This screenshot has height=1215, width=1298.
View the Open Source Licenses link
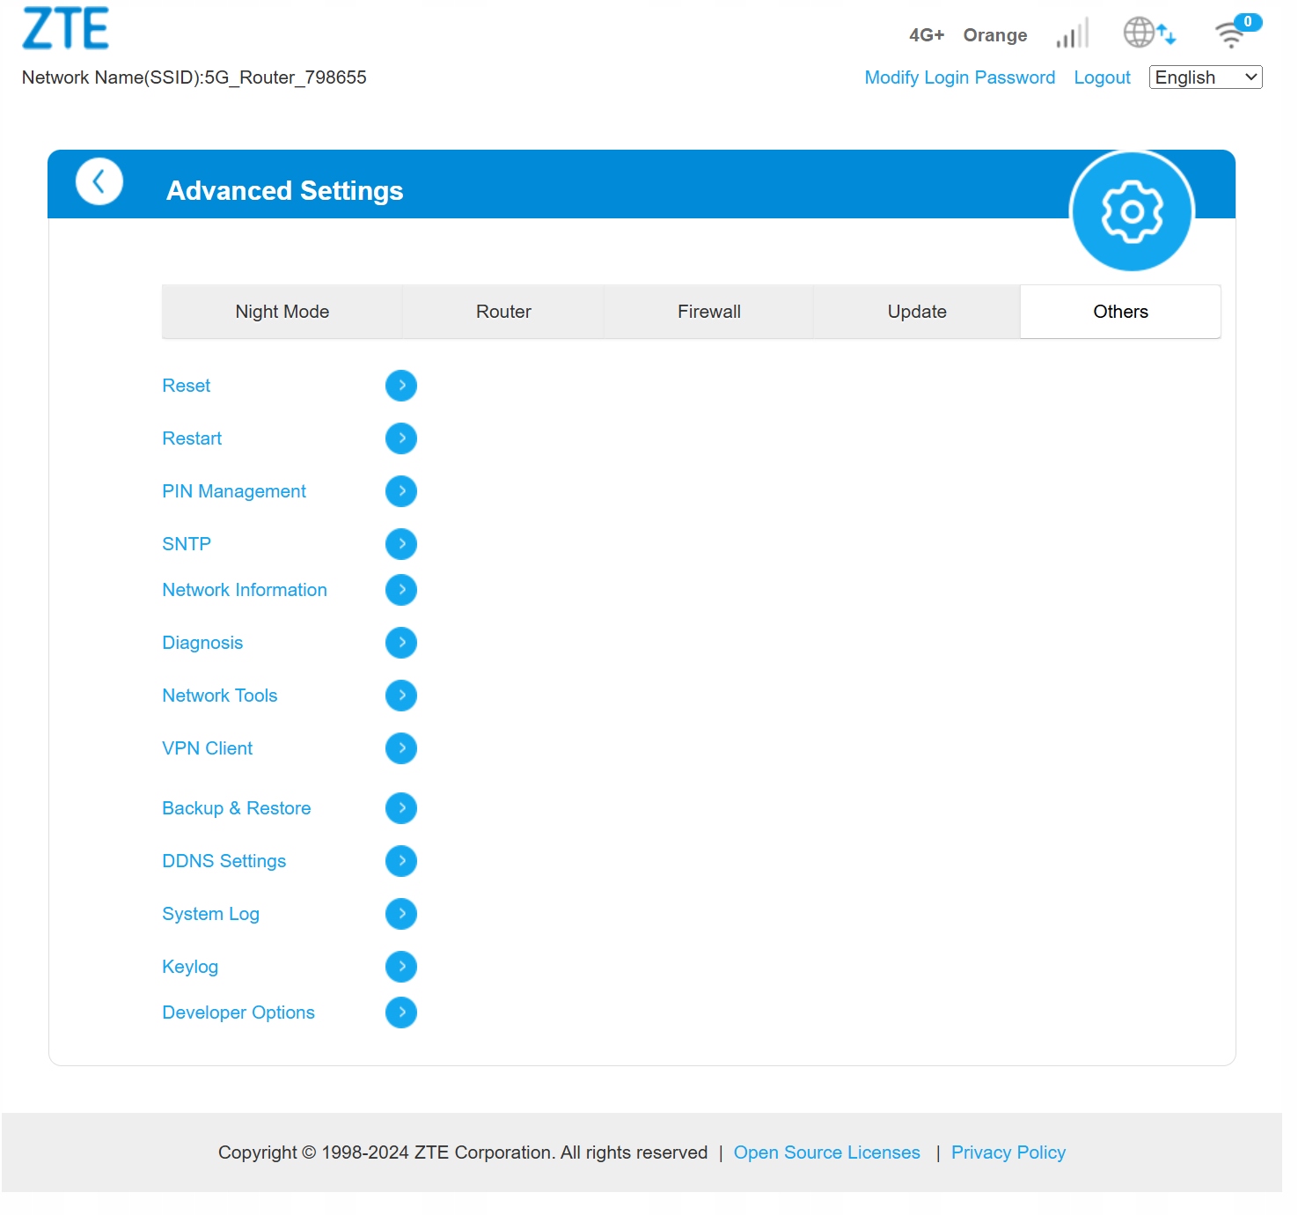pyautogui.click(x=826, y=1152)
